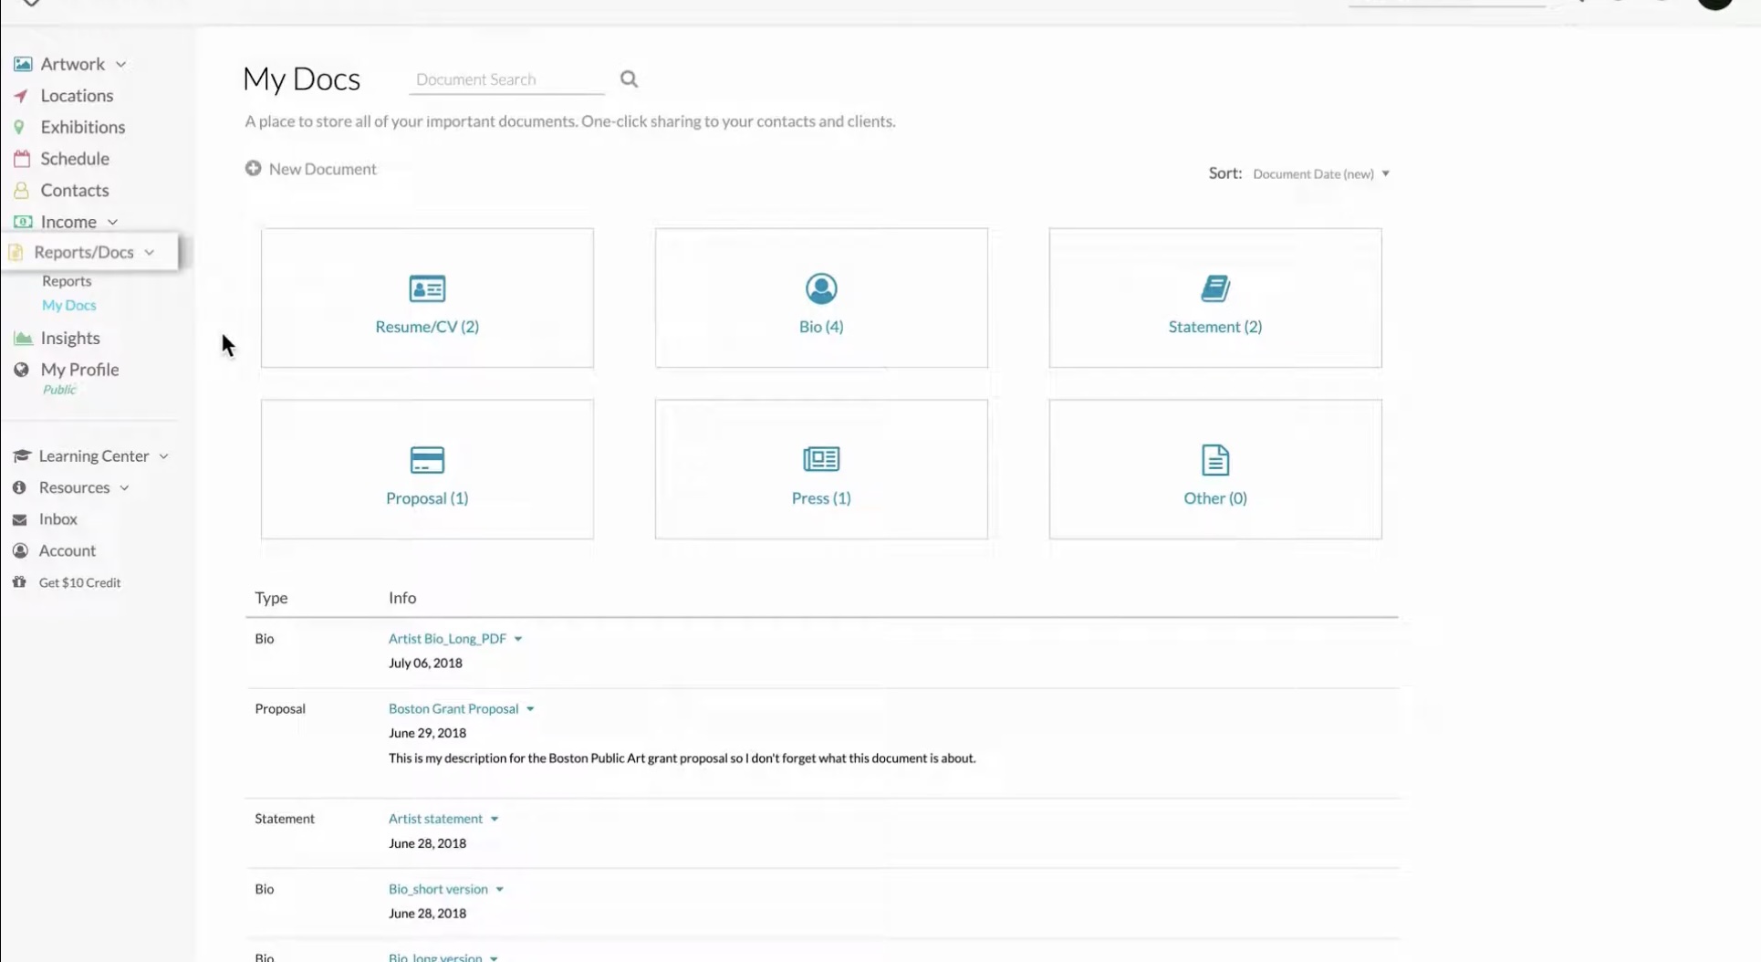Open My Profile in sidebar
1761x962 pixels.
point(79,370)
